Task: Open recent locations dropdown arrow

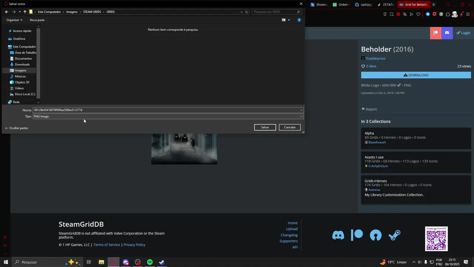Action: (20, 12)
